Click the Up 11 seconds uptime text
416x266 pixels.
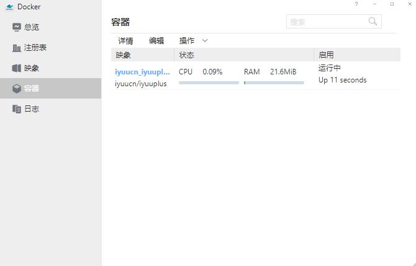tap(343, 80)
